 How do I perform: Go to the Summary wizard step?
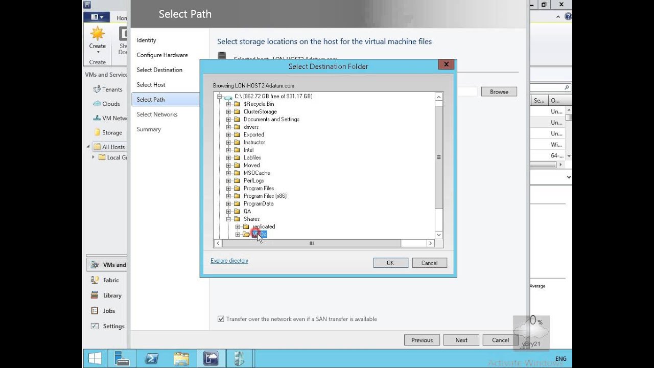point(149,129)
